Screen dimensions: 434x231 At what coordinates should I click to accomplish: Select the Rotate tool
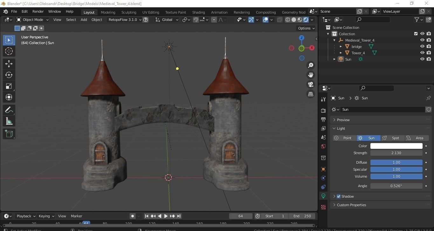9,75
